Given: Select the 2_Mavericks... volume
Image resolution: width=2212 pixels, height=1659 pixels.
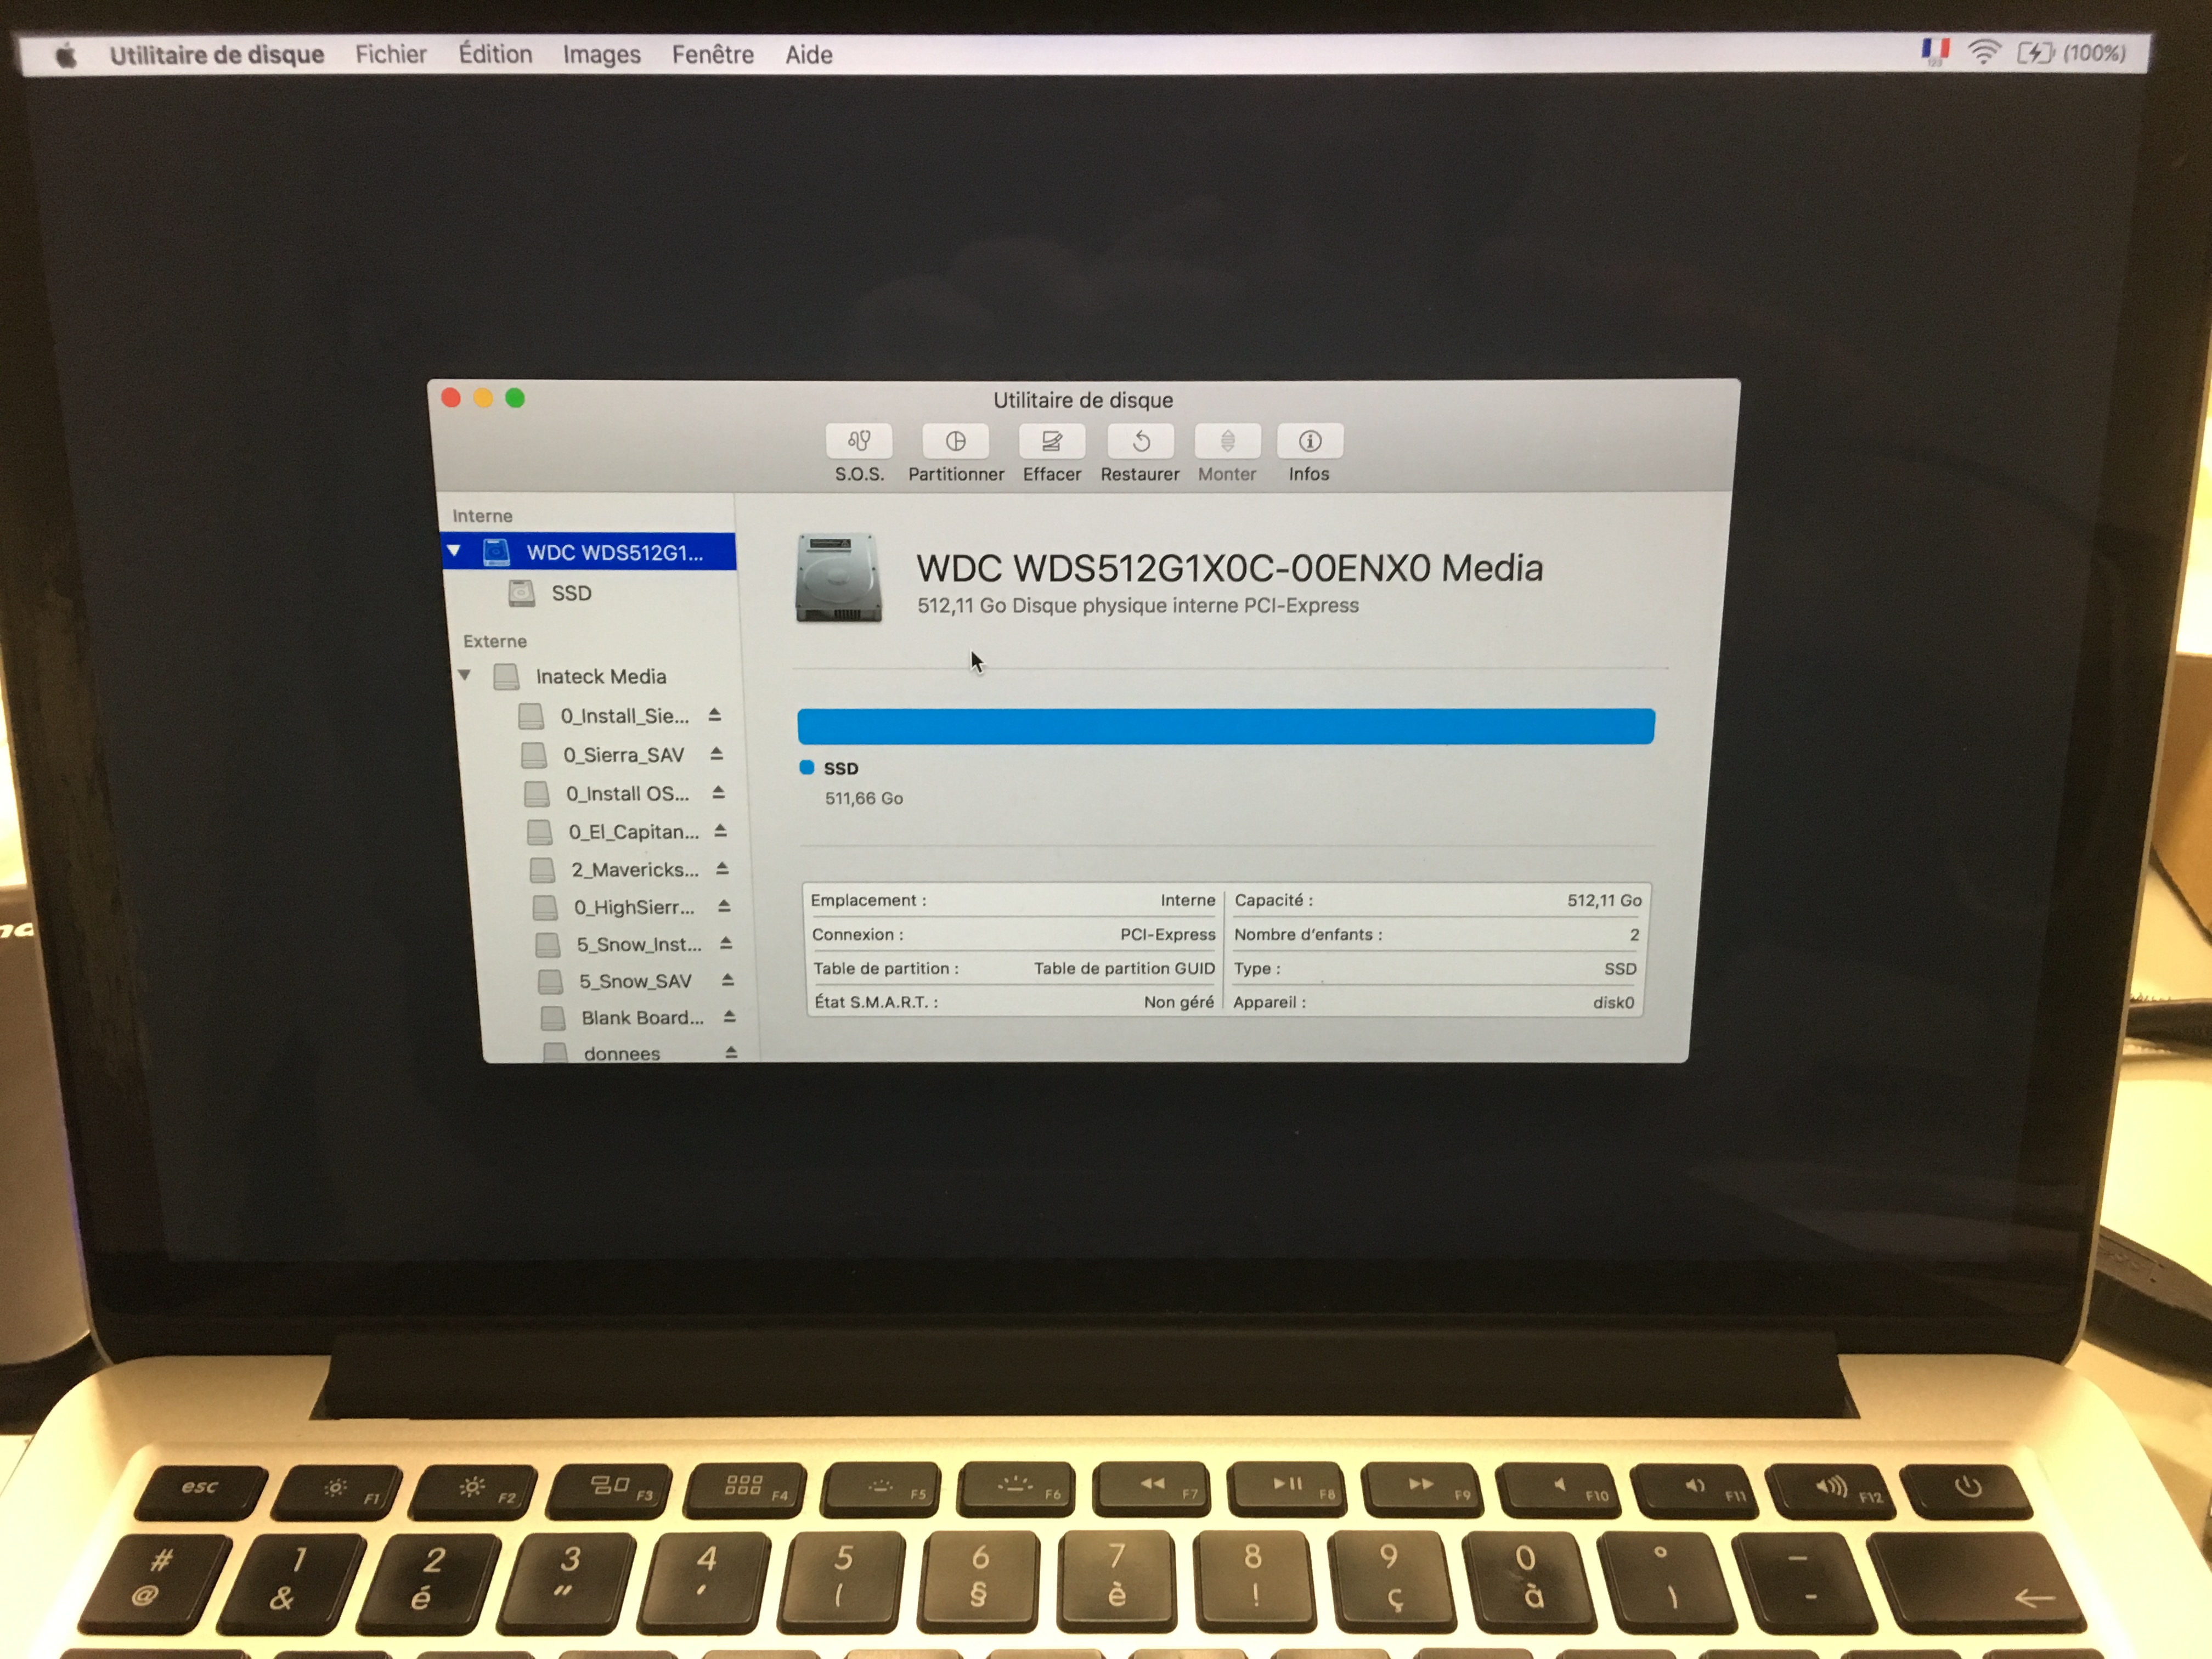Looking at the screenshot, I should (635, 870).
